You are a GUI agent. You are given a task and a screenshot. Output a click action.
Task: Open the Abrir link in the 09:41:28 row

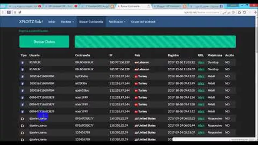tap(201, 104)
